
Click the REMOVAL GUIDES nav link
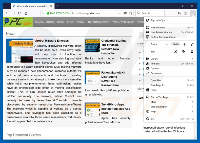[x=44, y=22]
